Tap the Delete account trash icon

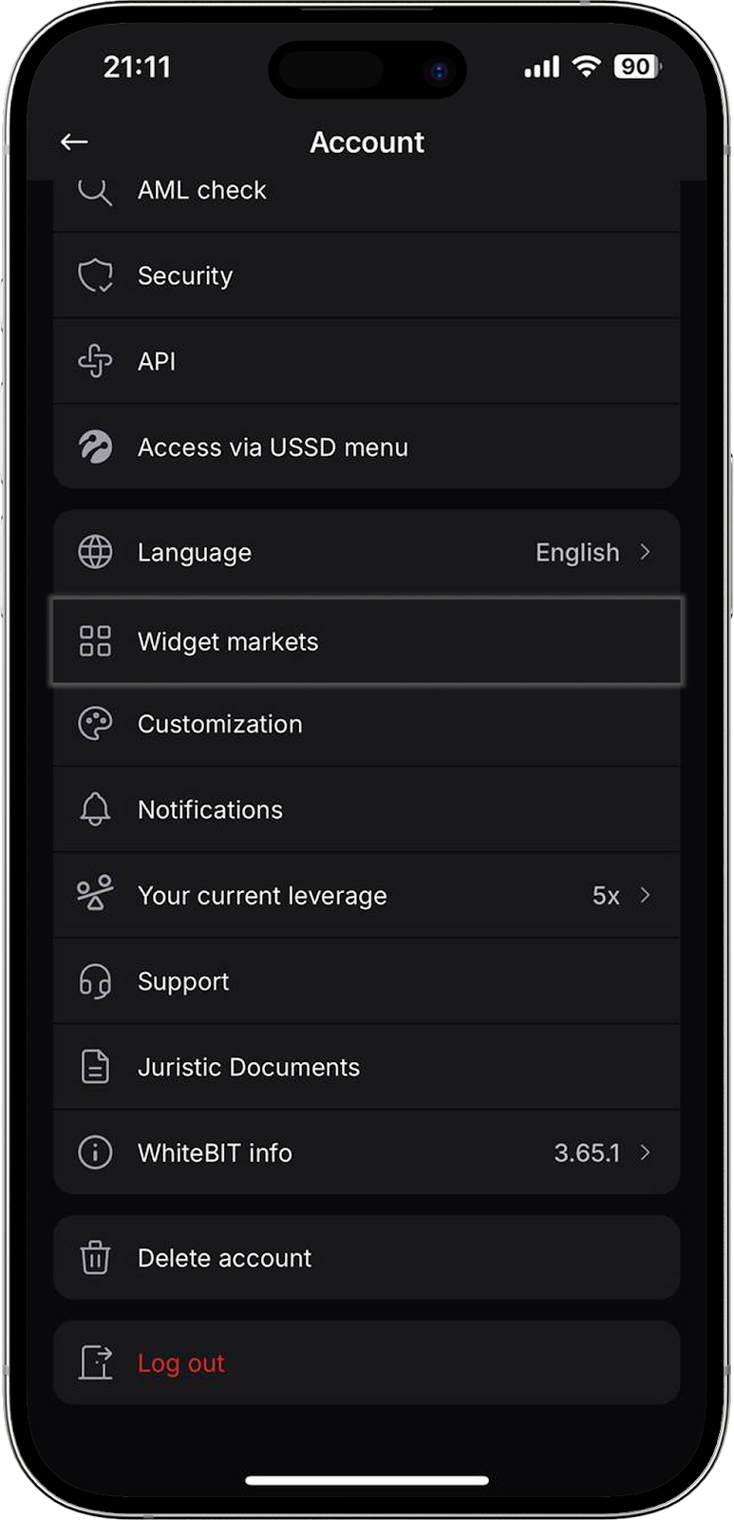click(x=95, y=1258)
